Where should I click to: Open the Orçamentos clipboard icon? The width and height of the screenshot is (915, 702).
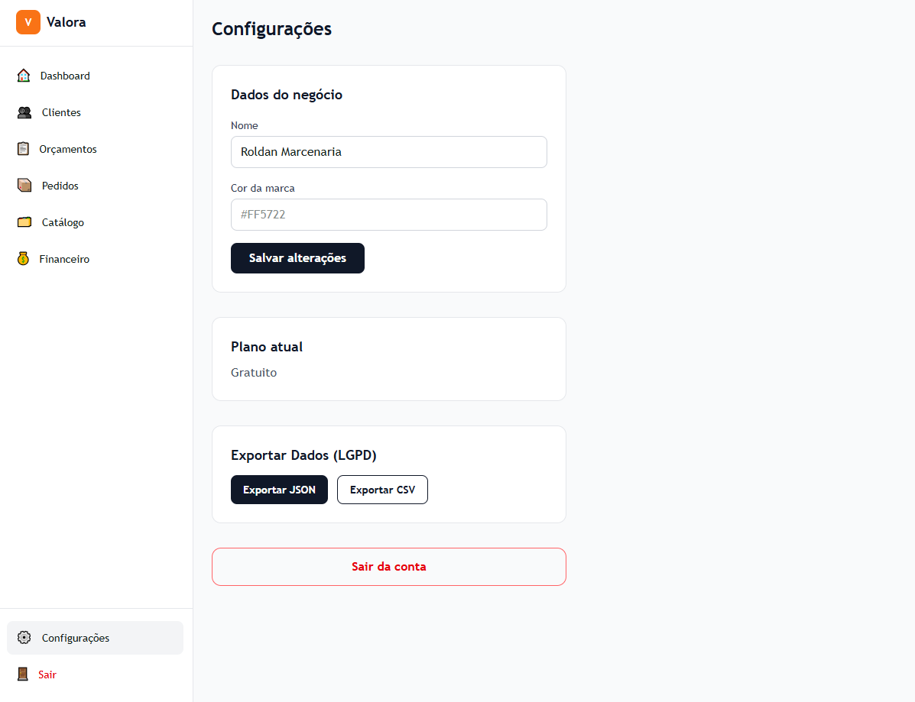[x=24, y=149]
